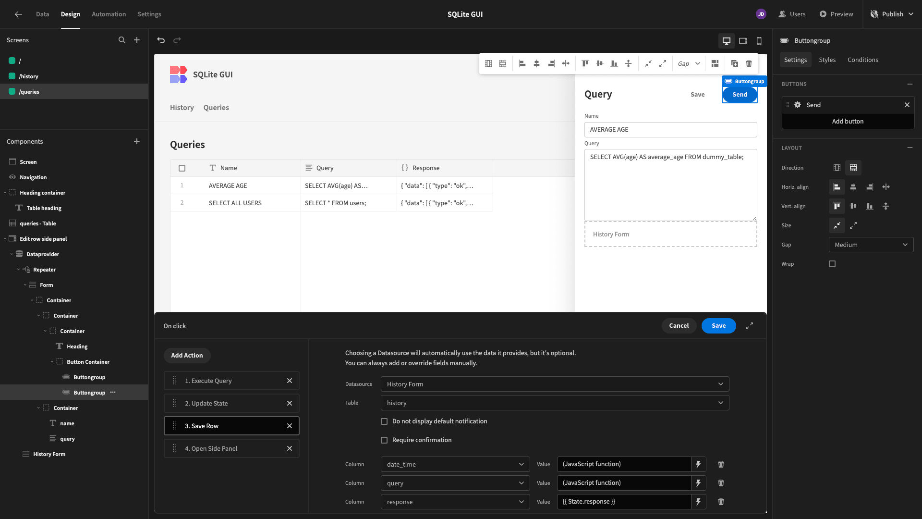Viewport: 922px width, 519px height.
Task: Open Send button settings gear icon
Action: click(x=798, y=105)
